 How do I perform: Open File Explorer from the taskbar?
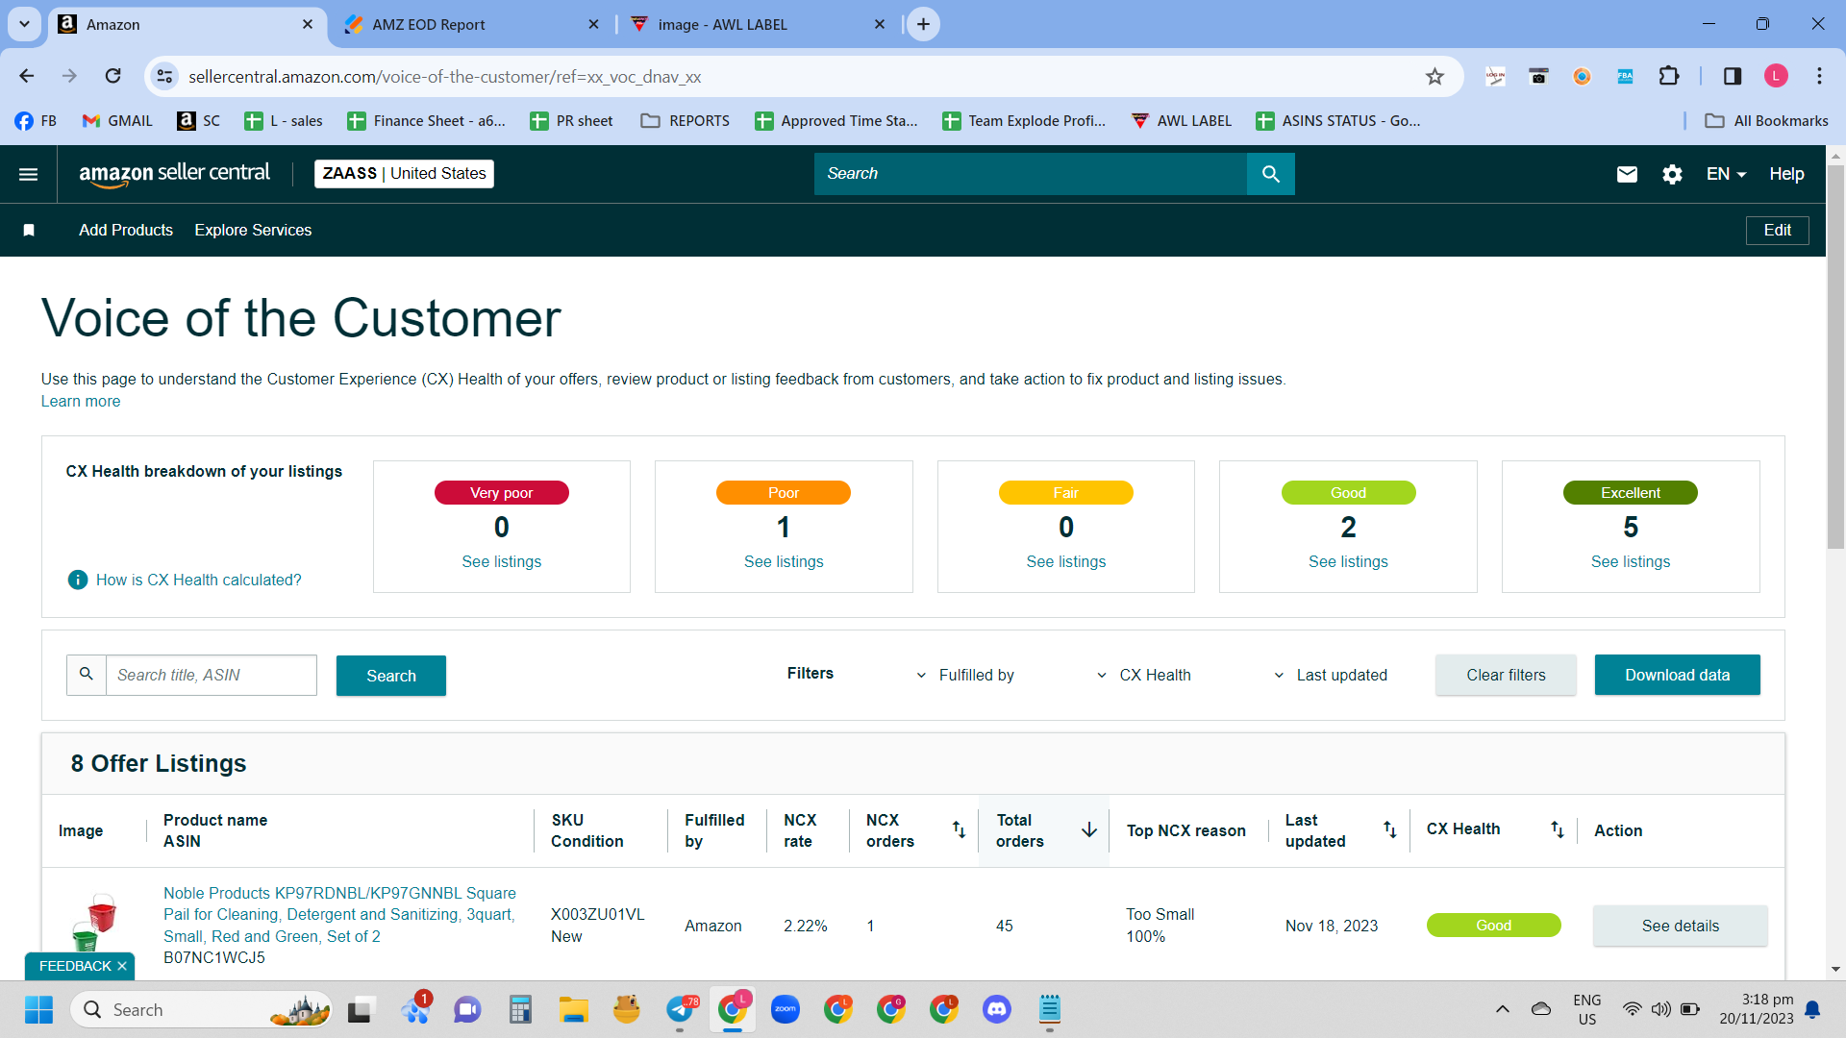tap(573, 1009)
